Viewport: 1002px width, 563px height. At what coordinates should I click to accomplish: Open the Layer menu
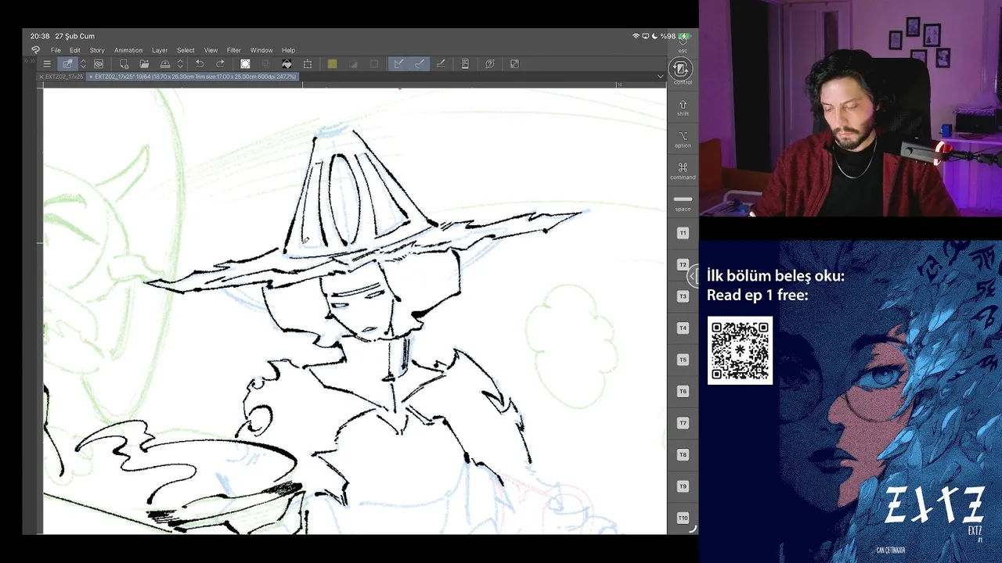pyautogui.click(x=160, y=50)
